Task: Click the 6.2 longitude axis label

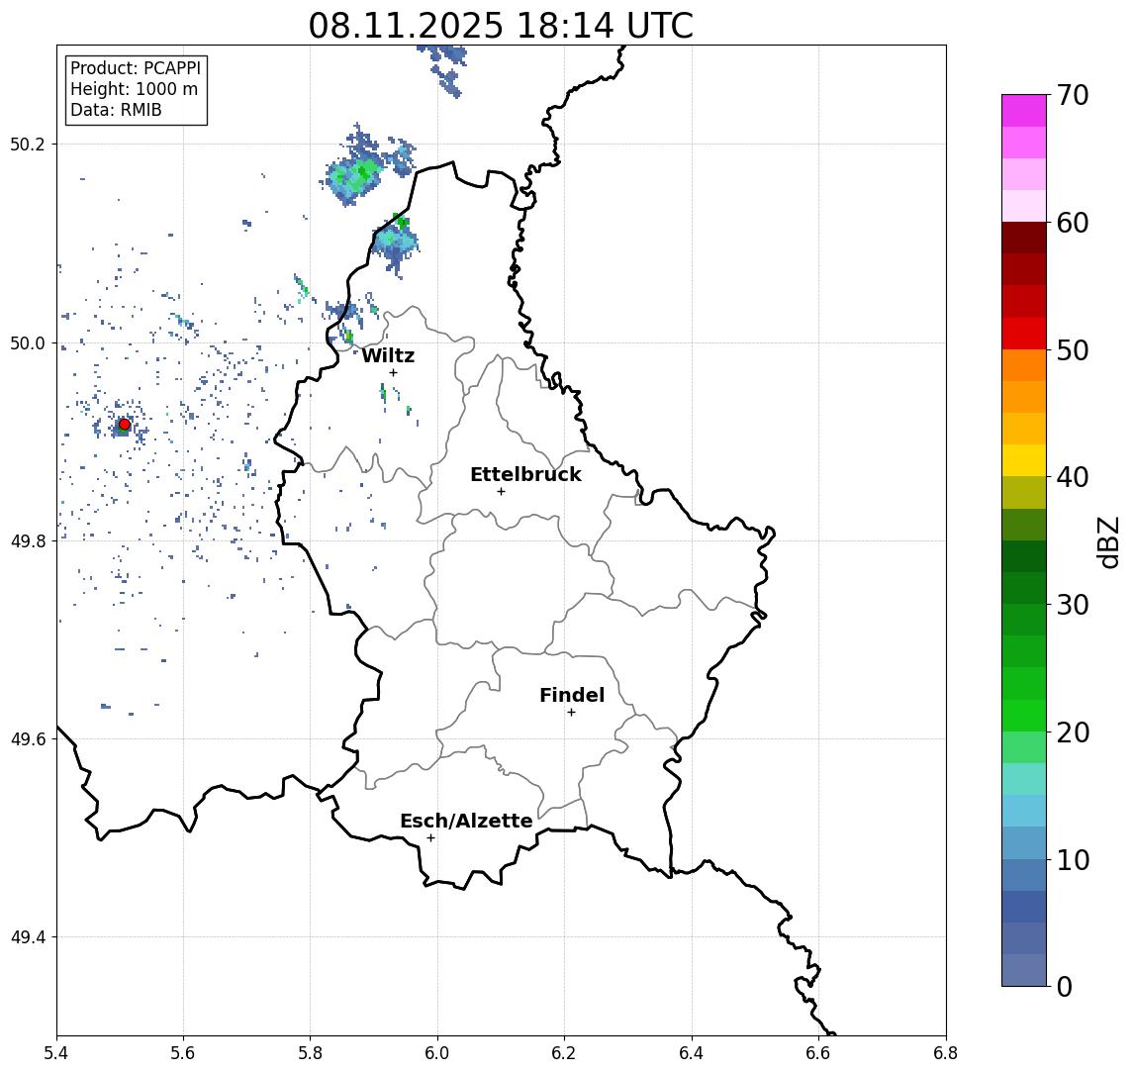Action: click(564, 1053)
